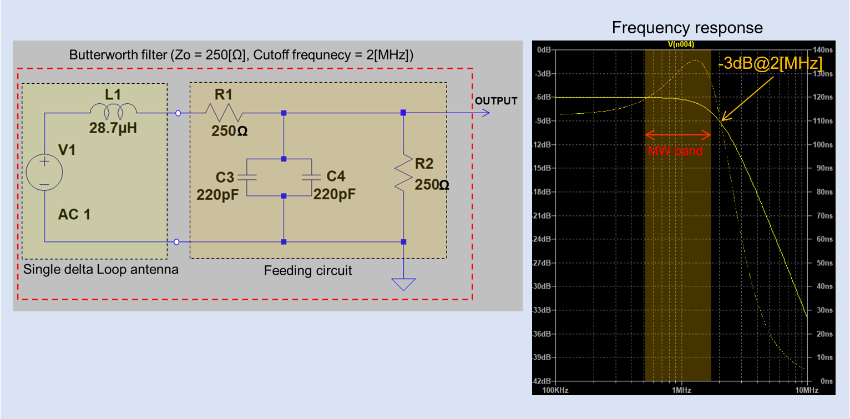
Task: Select the ground symbol below R2
Action: (403, 284)
